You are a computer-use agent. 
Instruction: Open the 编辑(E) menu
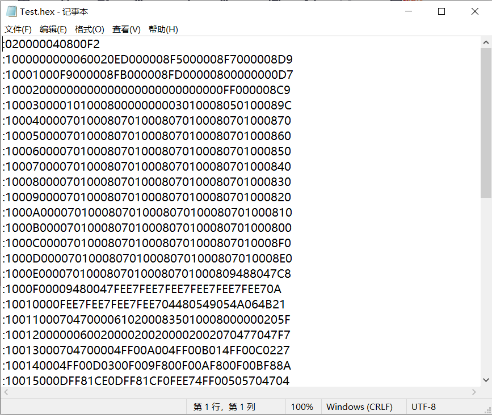(53, 29)
